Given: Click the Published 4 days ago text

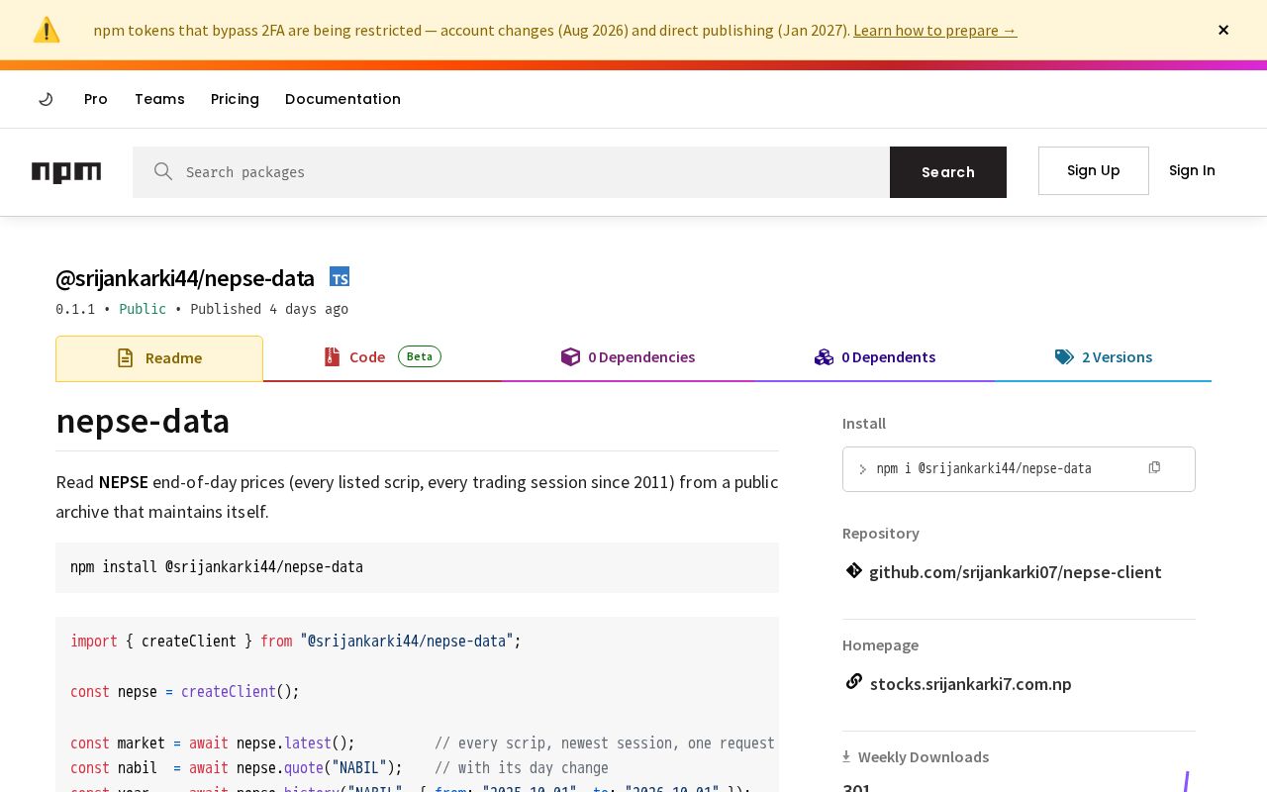Looking at the screenshot, I should coord(269,309).
